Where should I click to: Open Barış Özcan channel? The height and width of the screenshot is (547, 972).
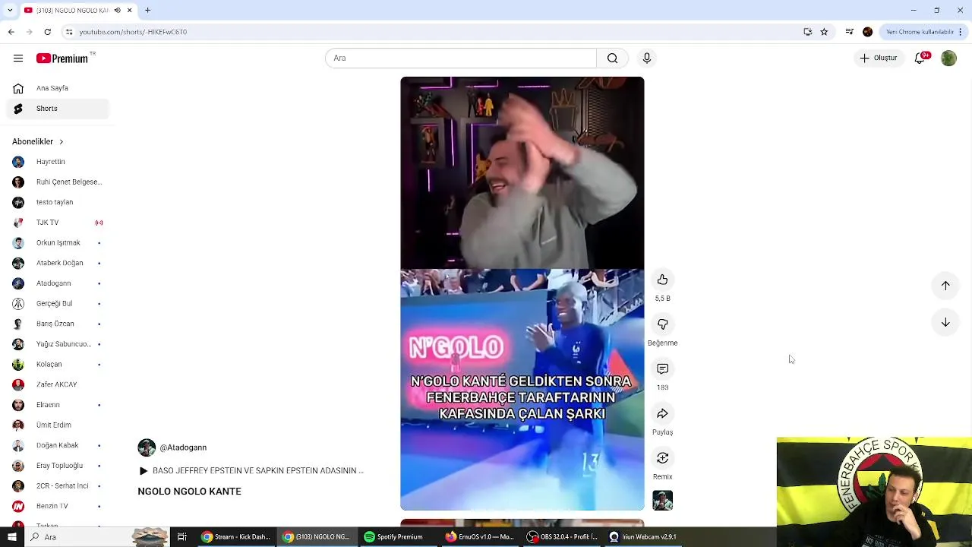tap(56, 324)
